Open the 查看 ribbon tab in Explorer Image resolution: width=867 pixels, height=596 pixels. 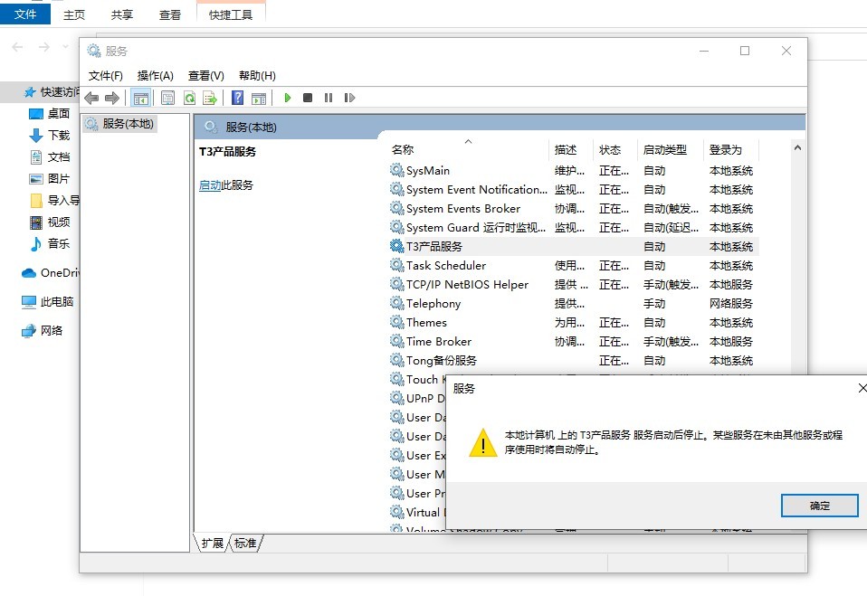(x=170, y=14)
